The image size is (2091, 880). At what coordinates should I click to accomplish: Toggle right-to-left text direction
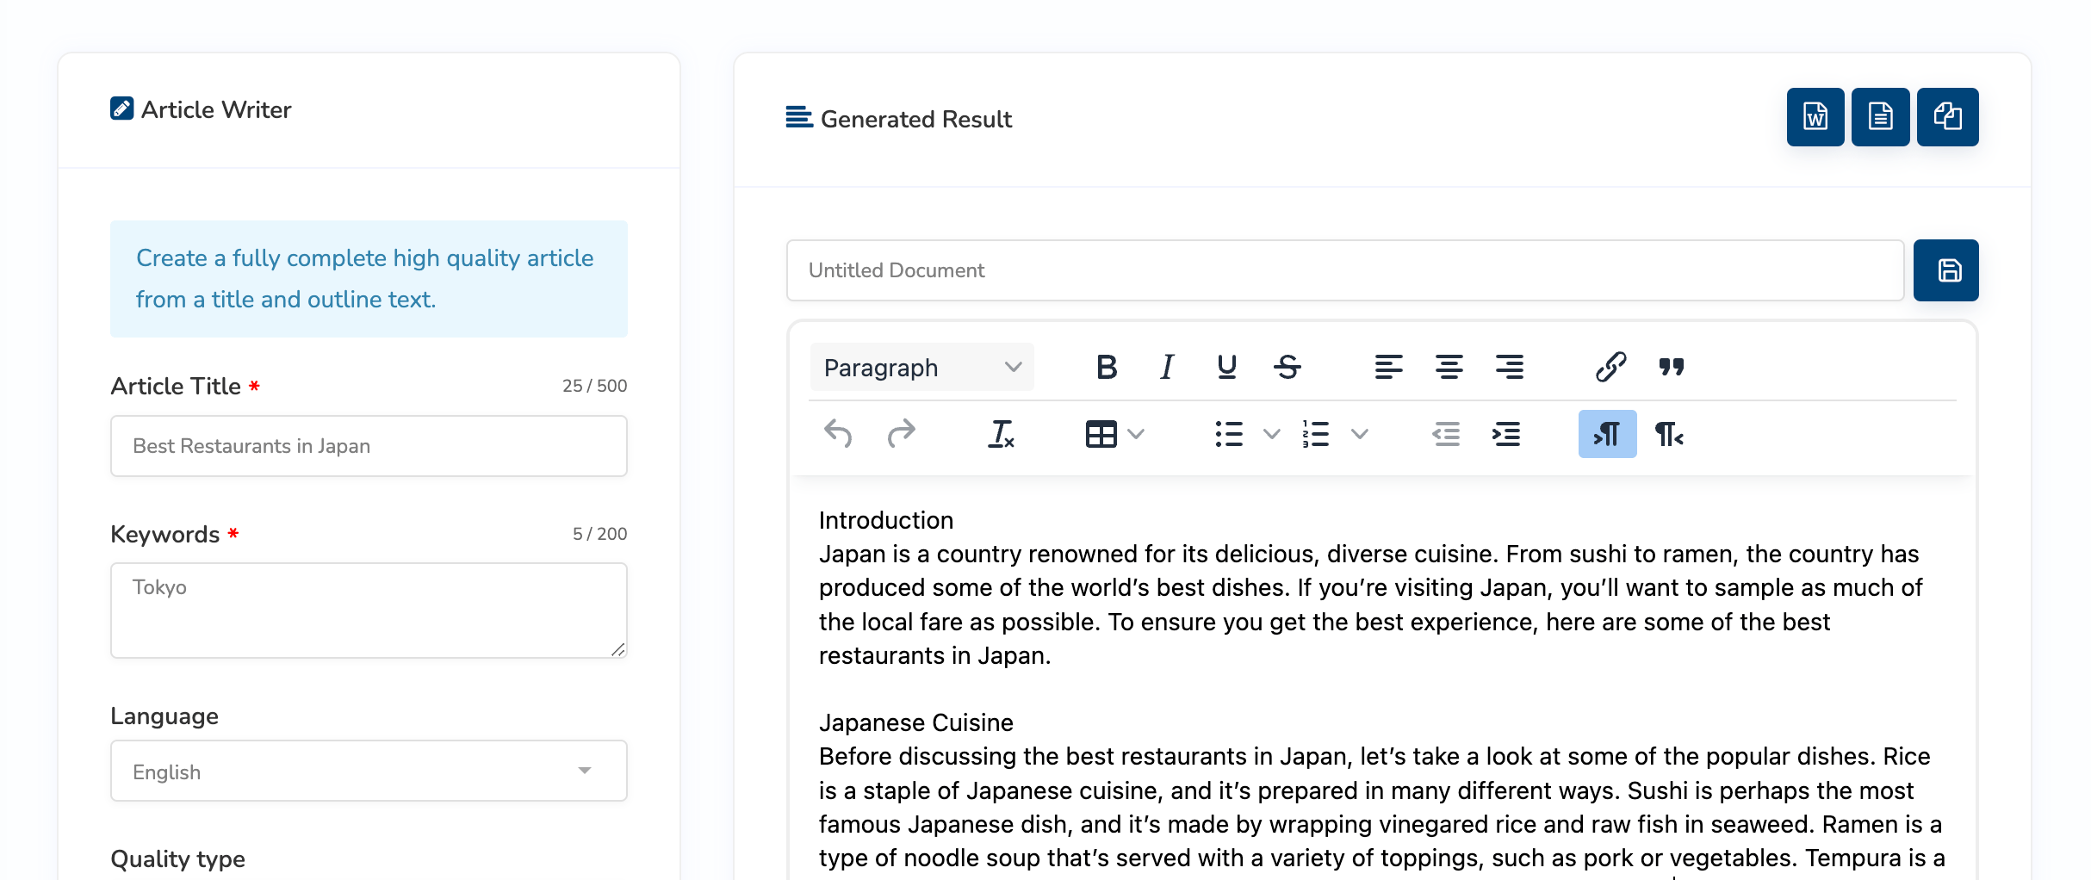pos(1669,434)
